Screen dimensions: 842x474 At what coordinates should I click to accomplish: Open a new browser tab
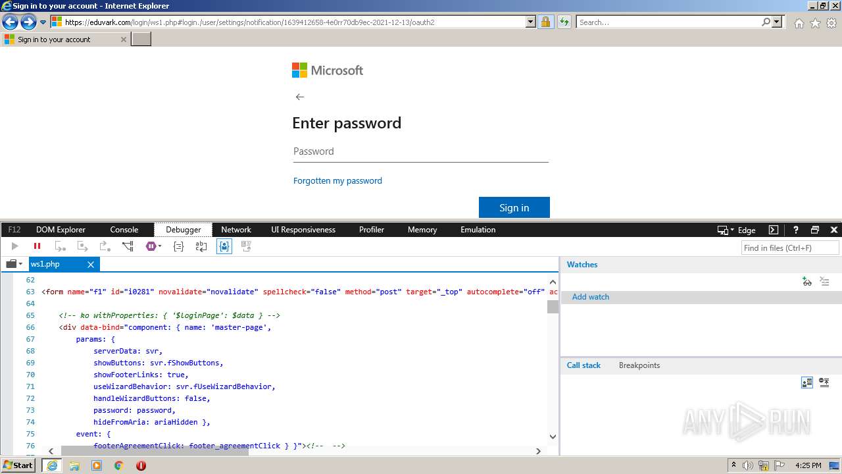141,39
